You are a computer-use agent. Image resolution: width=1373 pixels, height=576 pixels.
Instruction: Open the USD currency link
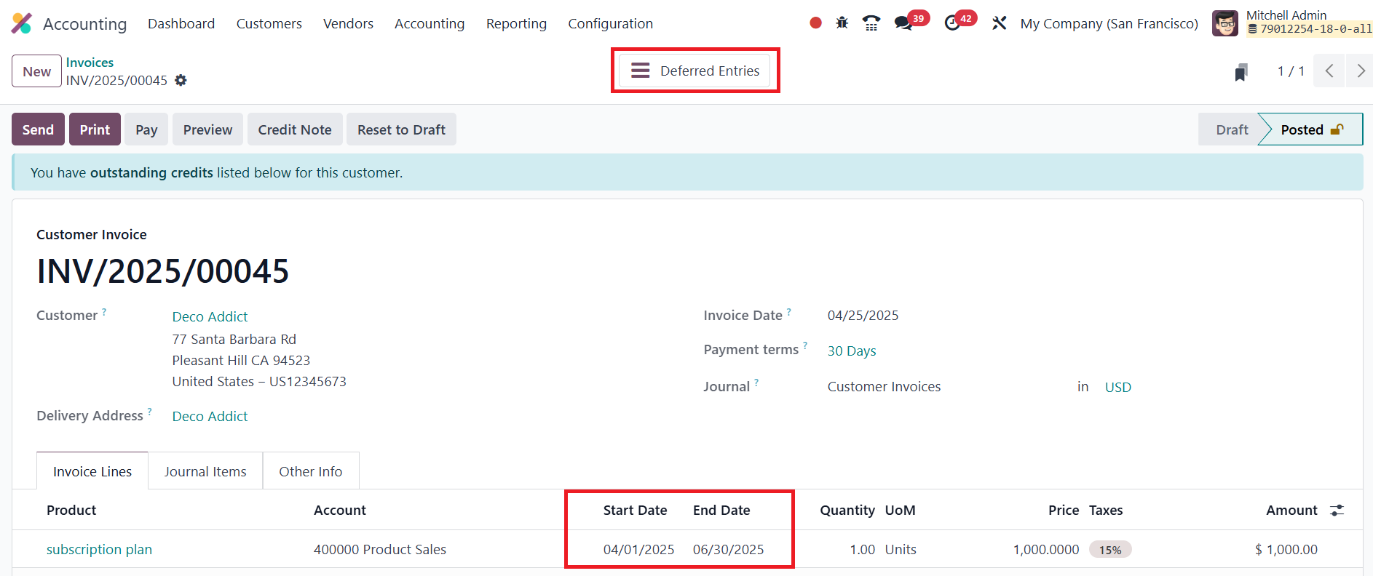coord(1118,387)
